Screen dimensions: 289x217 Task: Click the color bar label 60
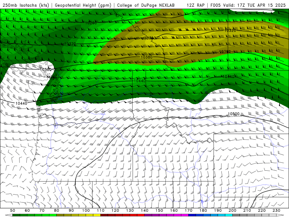click(x=27, y=210)
